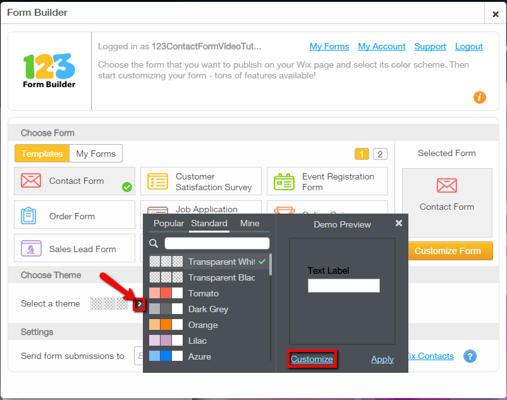Switch to the My Forms tab

pos(95,154)
